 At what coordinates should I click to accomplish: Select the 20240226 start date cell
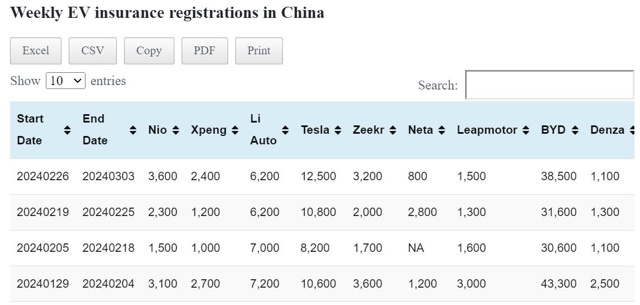pos(43,176)
